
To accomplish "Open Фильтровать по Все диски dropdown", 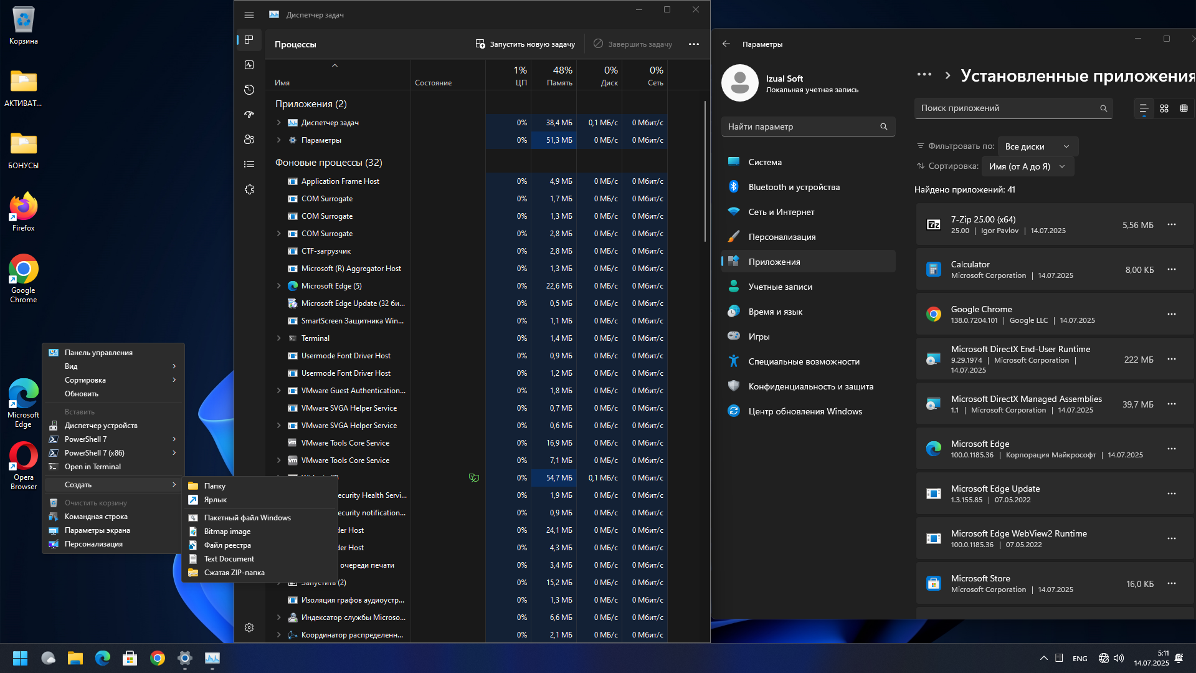I will (1038, 146).
